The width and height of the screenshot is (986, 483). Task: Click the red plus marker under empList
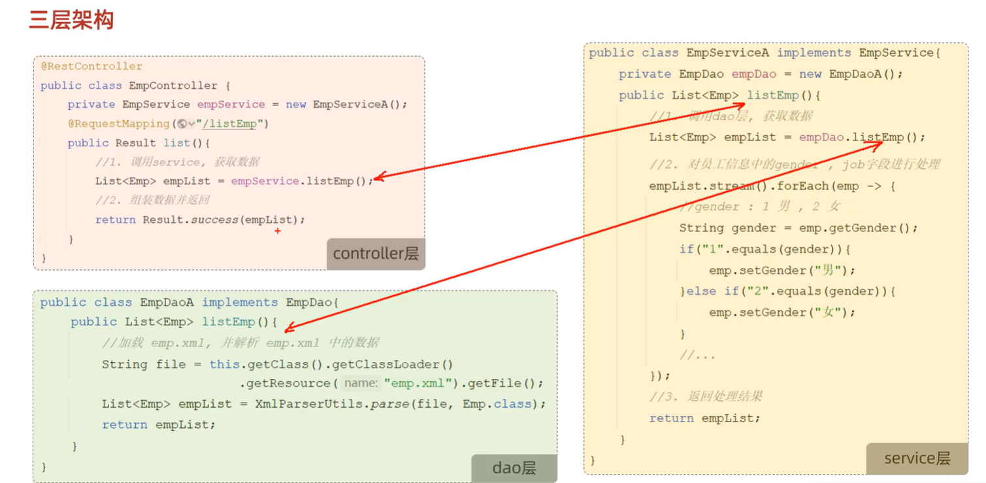tap(278, 231)
